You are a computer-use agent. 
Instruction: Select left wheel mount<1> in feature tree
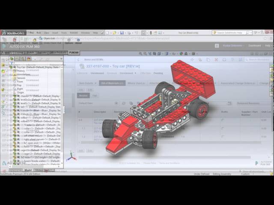(36, 136)
